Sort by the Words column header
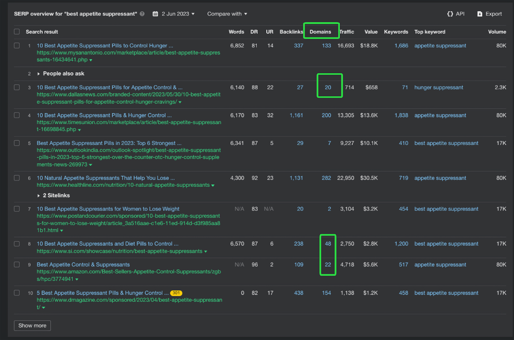Viewport: 514px width, 340px height. tap(236, 32)
